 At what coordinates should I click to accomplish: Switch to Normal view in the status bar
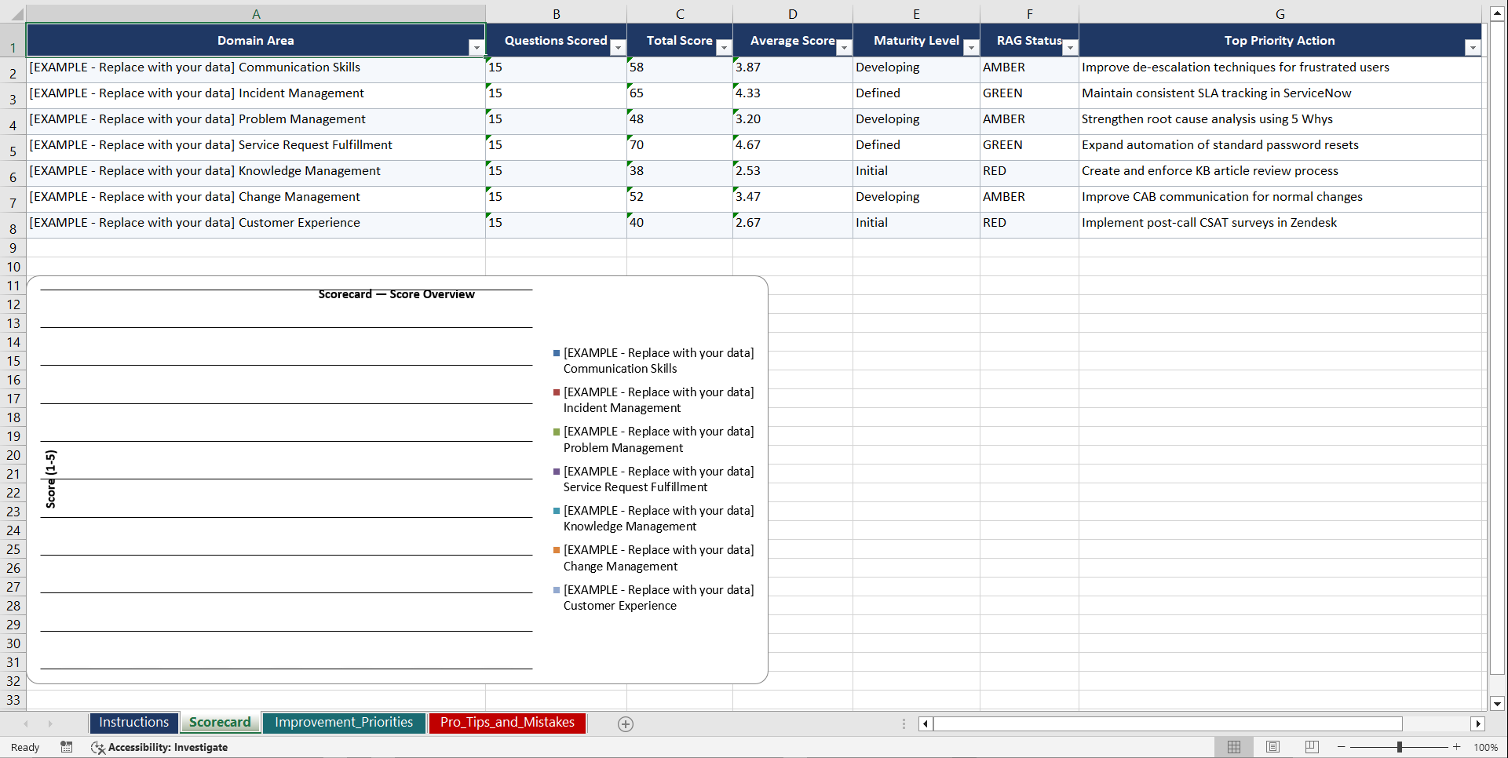click(x=1233, y=747)
